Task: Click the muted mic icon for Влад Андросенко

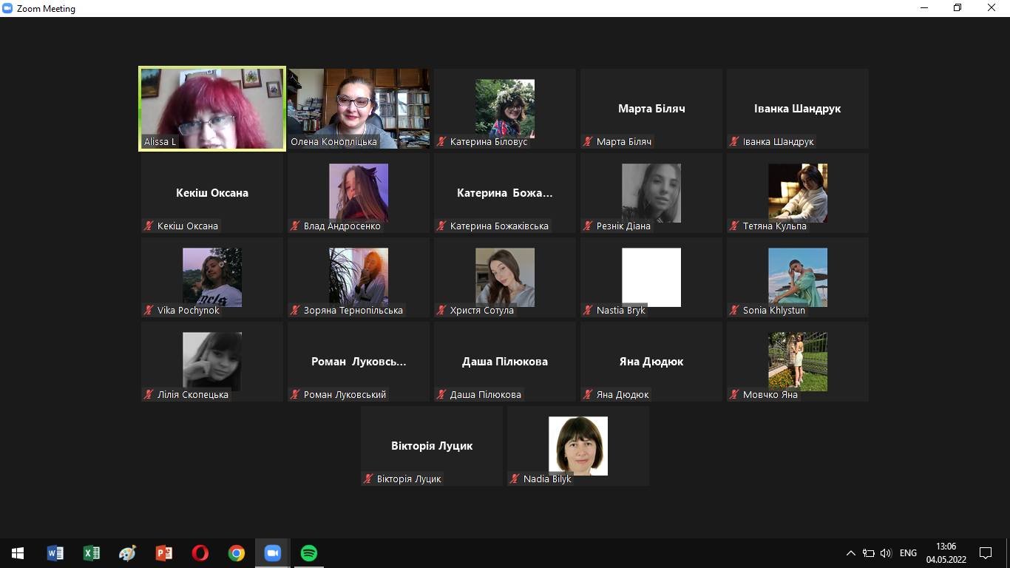Action: pyautogui.click(x=296, y=226)
